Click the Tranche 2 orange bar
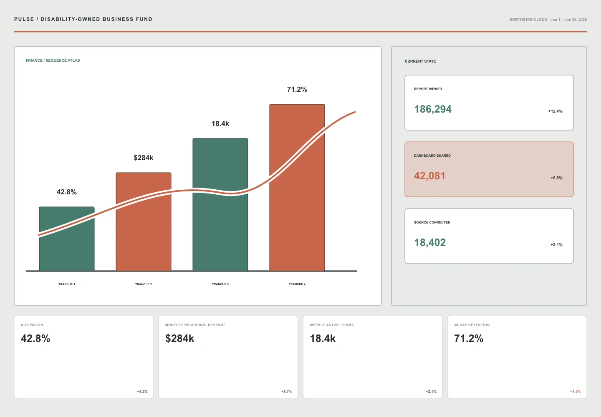Image resolution: width=601 pixels, height=417 pixels. coord(144,222)
